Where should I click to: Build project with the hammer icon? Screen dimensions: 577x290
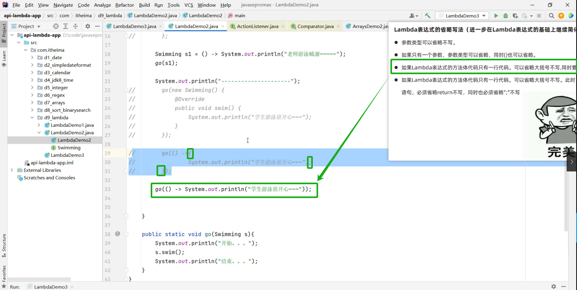pos(428,16)
